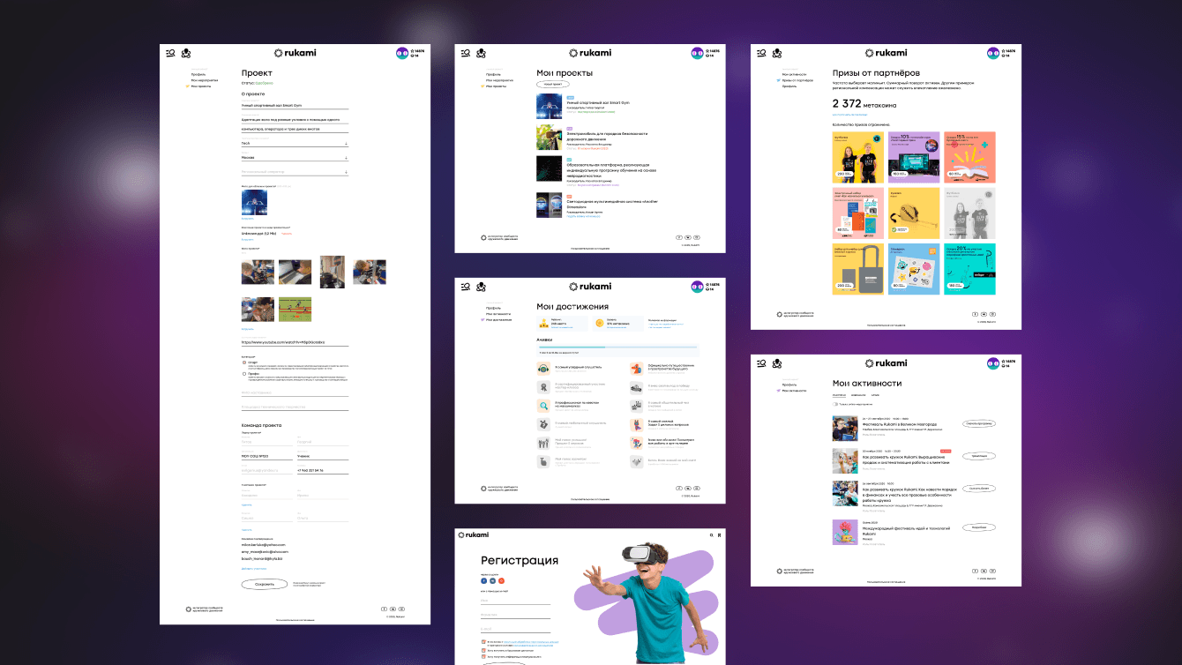Open Facebook icon in Мои проекты footer

tap(678, 237)
